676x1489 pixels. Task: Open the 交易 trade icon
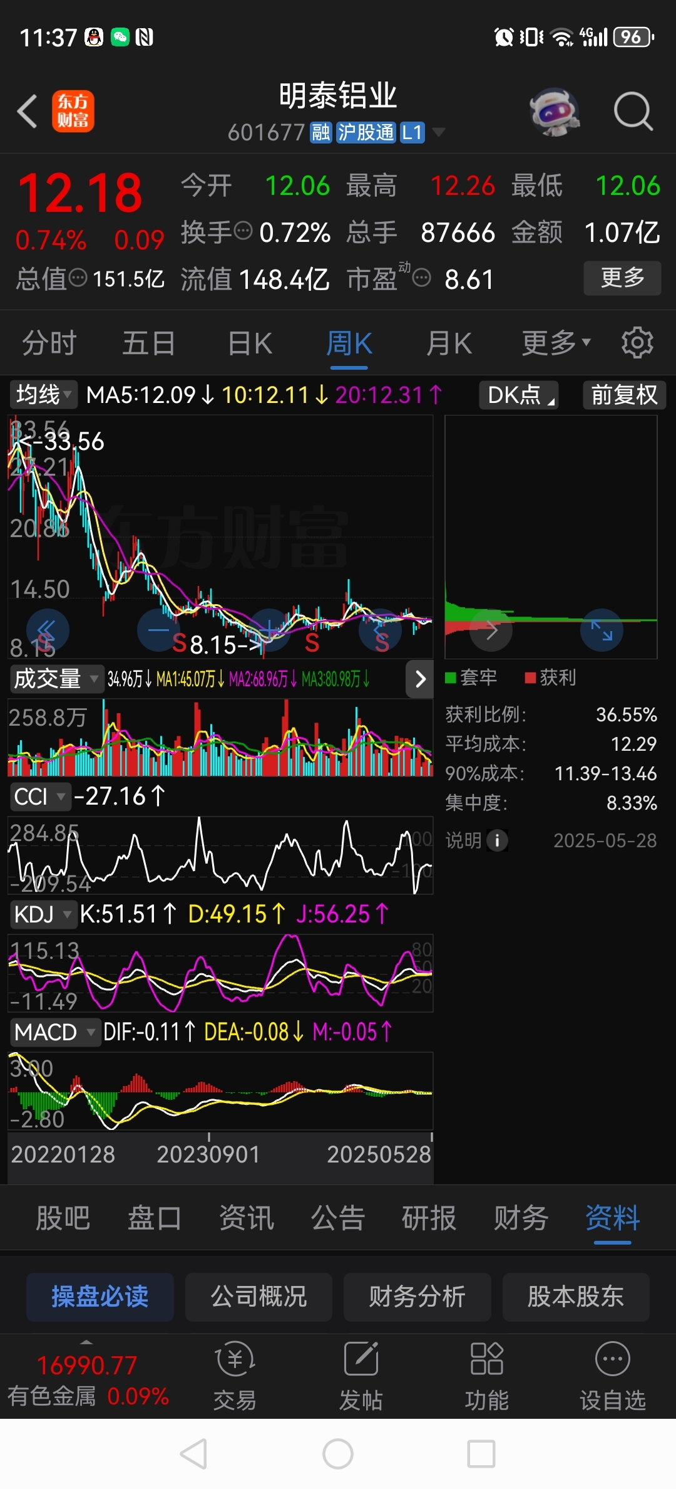tap(235, 1376)
